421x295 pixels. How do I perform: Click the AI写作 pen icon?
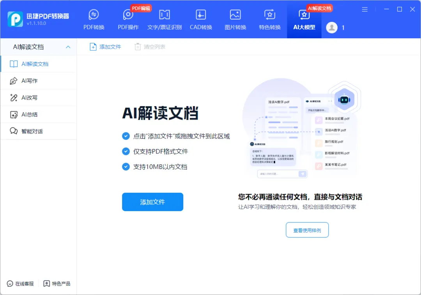[14, 81]
